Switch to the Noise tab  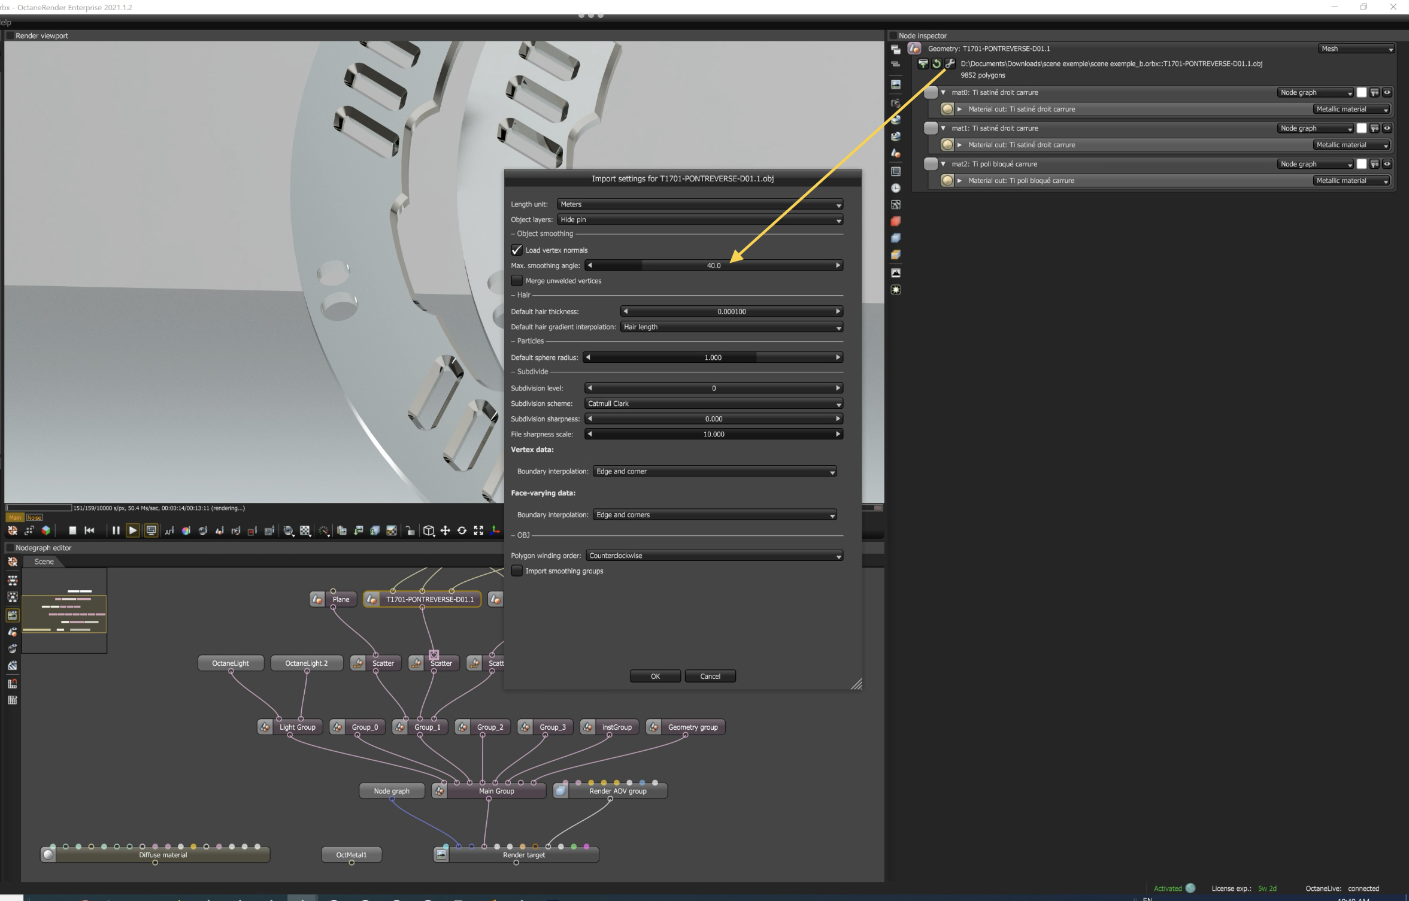[34, 518]
